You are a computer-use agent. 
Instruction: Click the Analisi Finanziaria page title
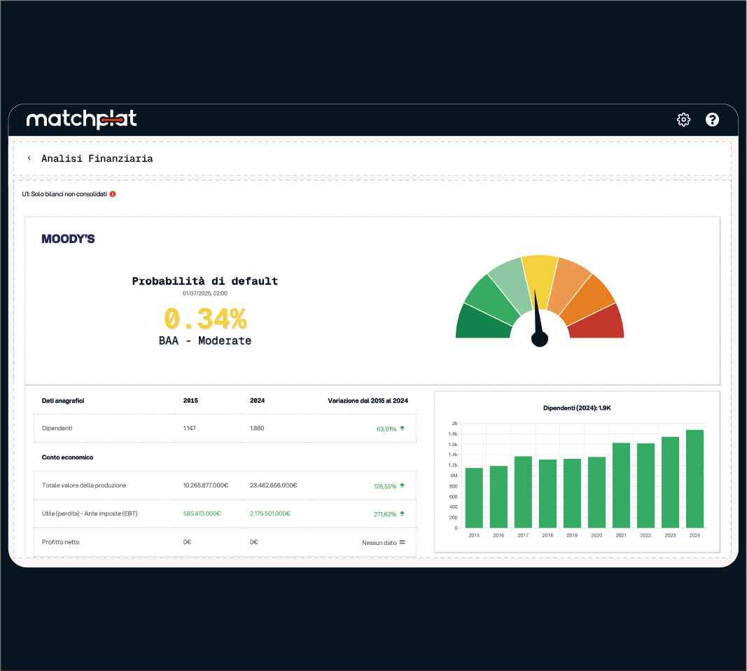coord(97,159)
